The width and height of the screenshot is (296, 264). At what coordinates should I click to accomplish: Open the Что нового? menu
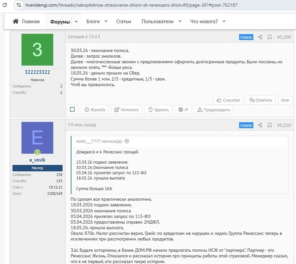pos(204,22)
